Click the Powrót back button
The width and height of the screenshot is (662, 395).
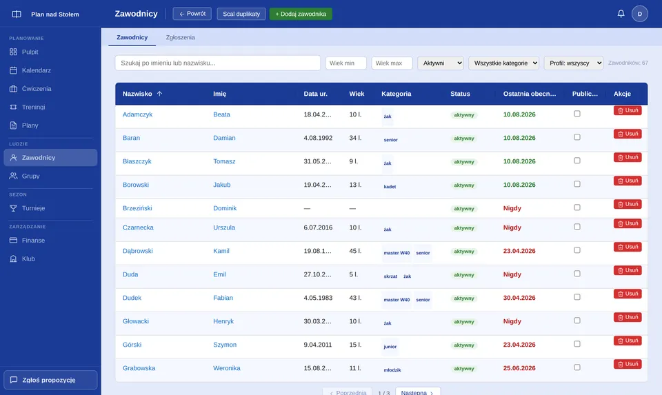pyautogui.click(x=192, y=14)
